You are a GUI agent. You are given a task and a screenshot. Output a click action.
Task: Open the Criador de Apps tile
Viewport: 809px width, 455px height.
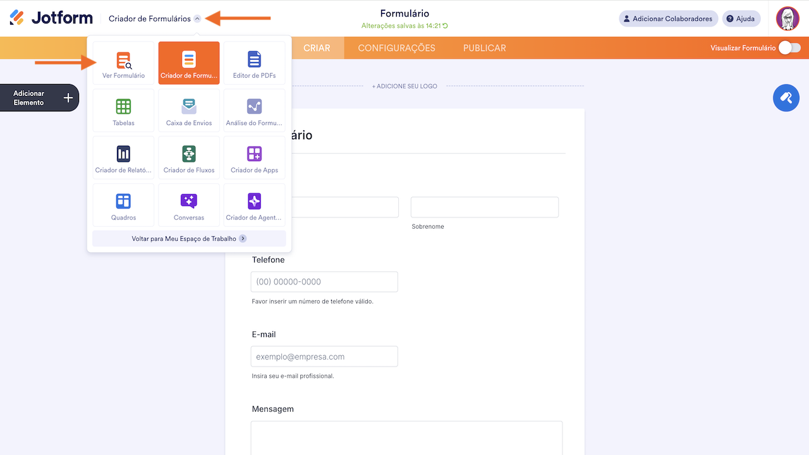[254, 158]
